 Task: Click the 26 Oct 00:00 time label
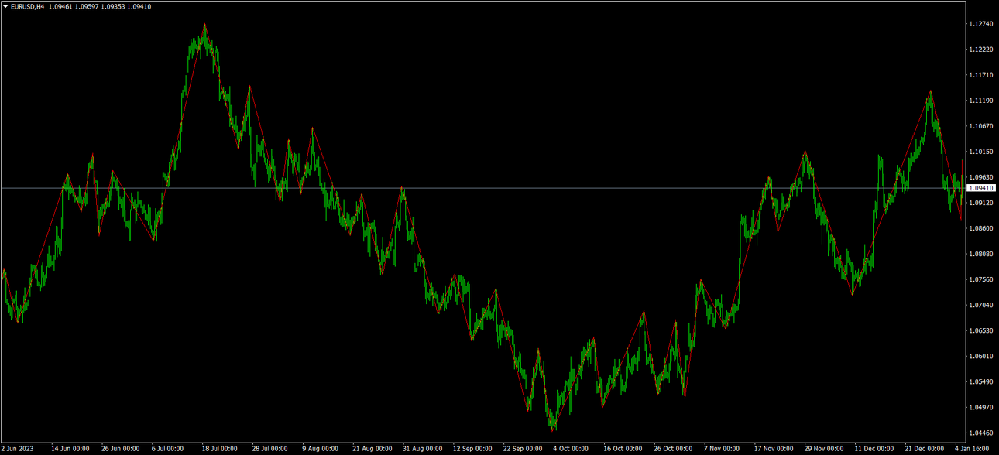pyautogui.click(x=673, y=448)
